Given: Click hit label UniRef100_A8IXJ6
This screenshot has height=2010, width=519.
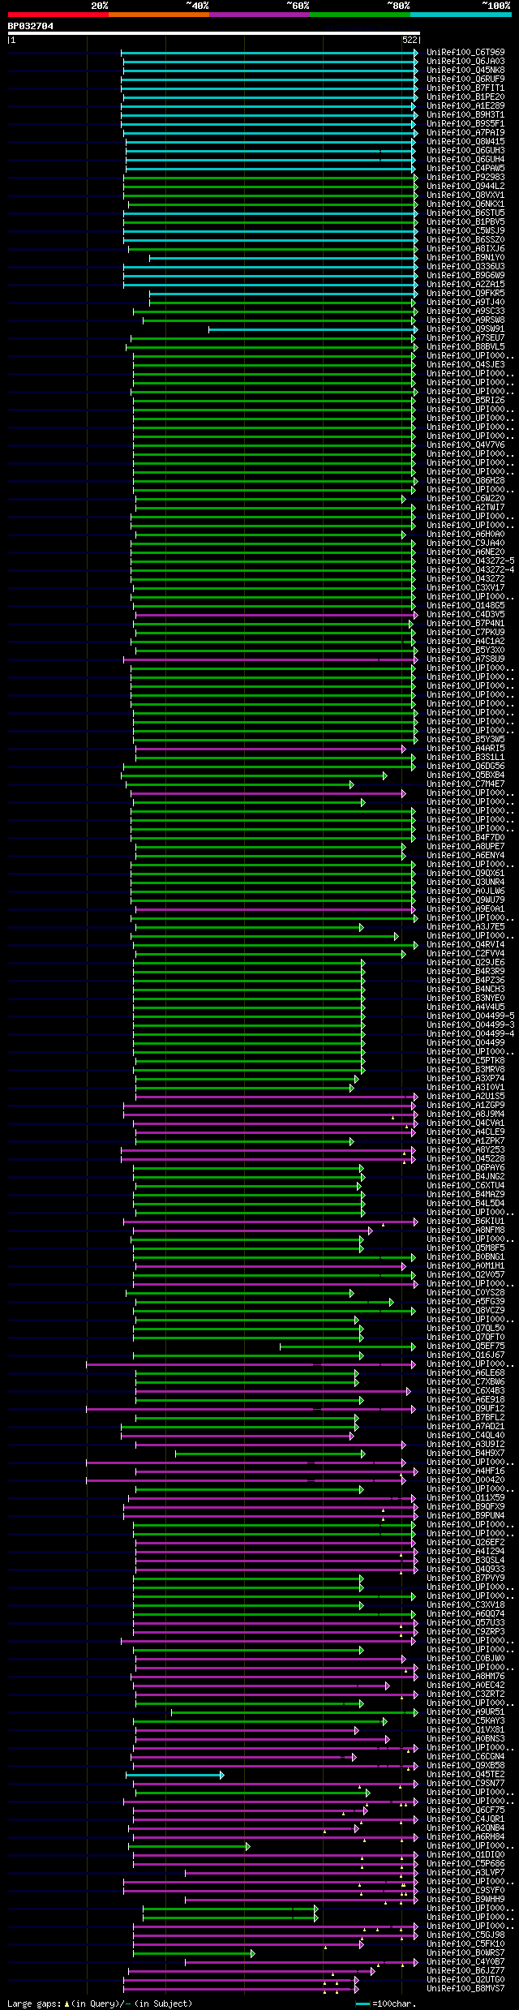Looking at the screenshot, I should click(x=465, y=249).
